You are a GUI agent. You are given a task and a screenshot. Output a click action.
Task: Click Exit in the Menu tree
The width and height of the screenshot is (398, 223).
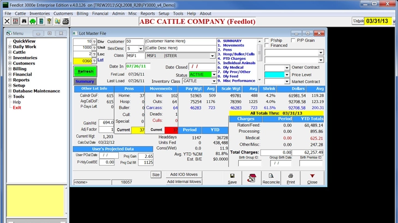pos(17,108)
